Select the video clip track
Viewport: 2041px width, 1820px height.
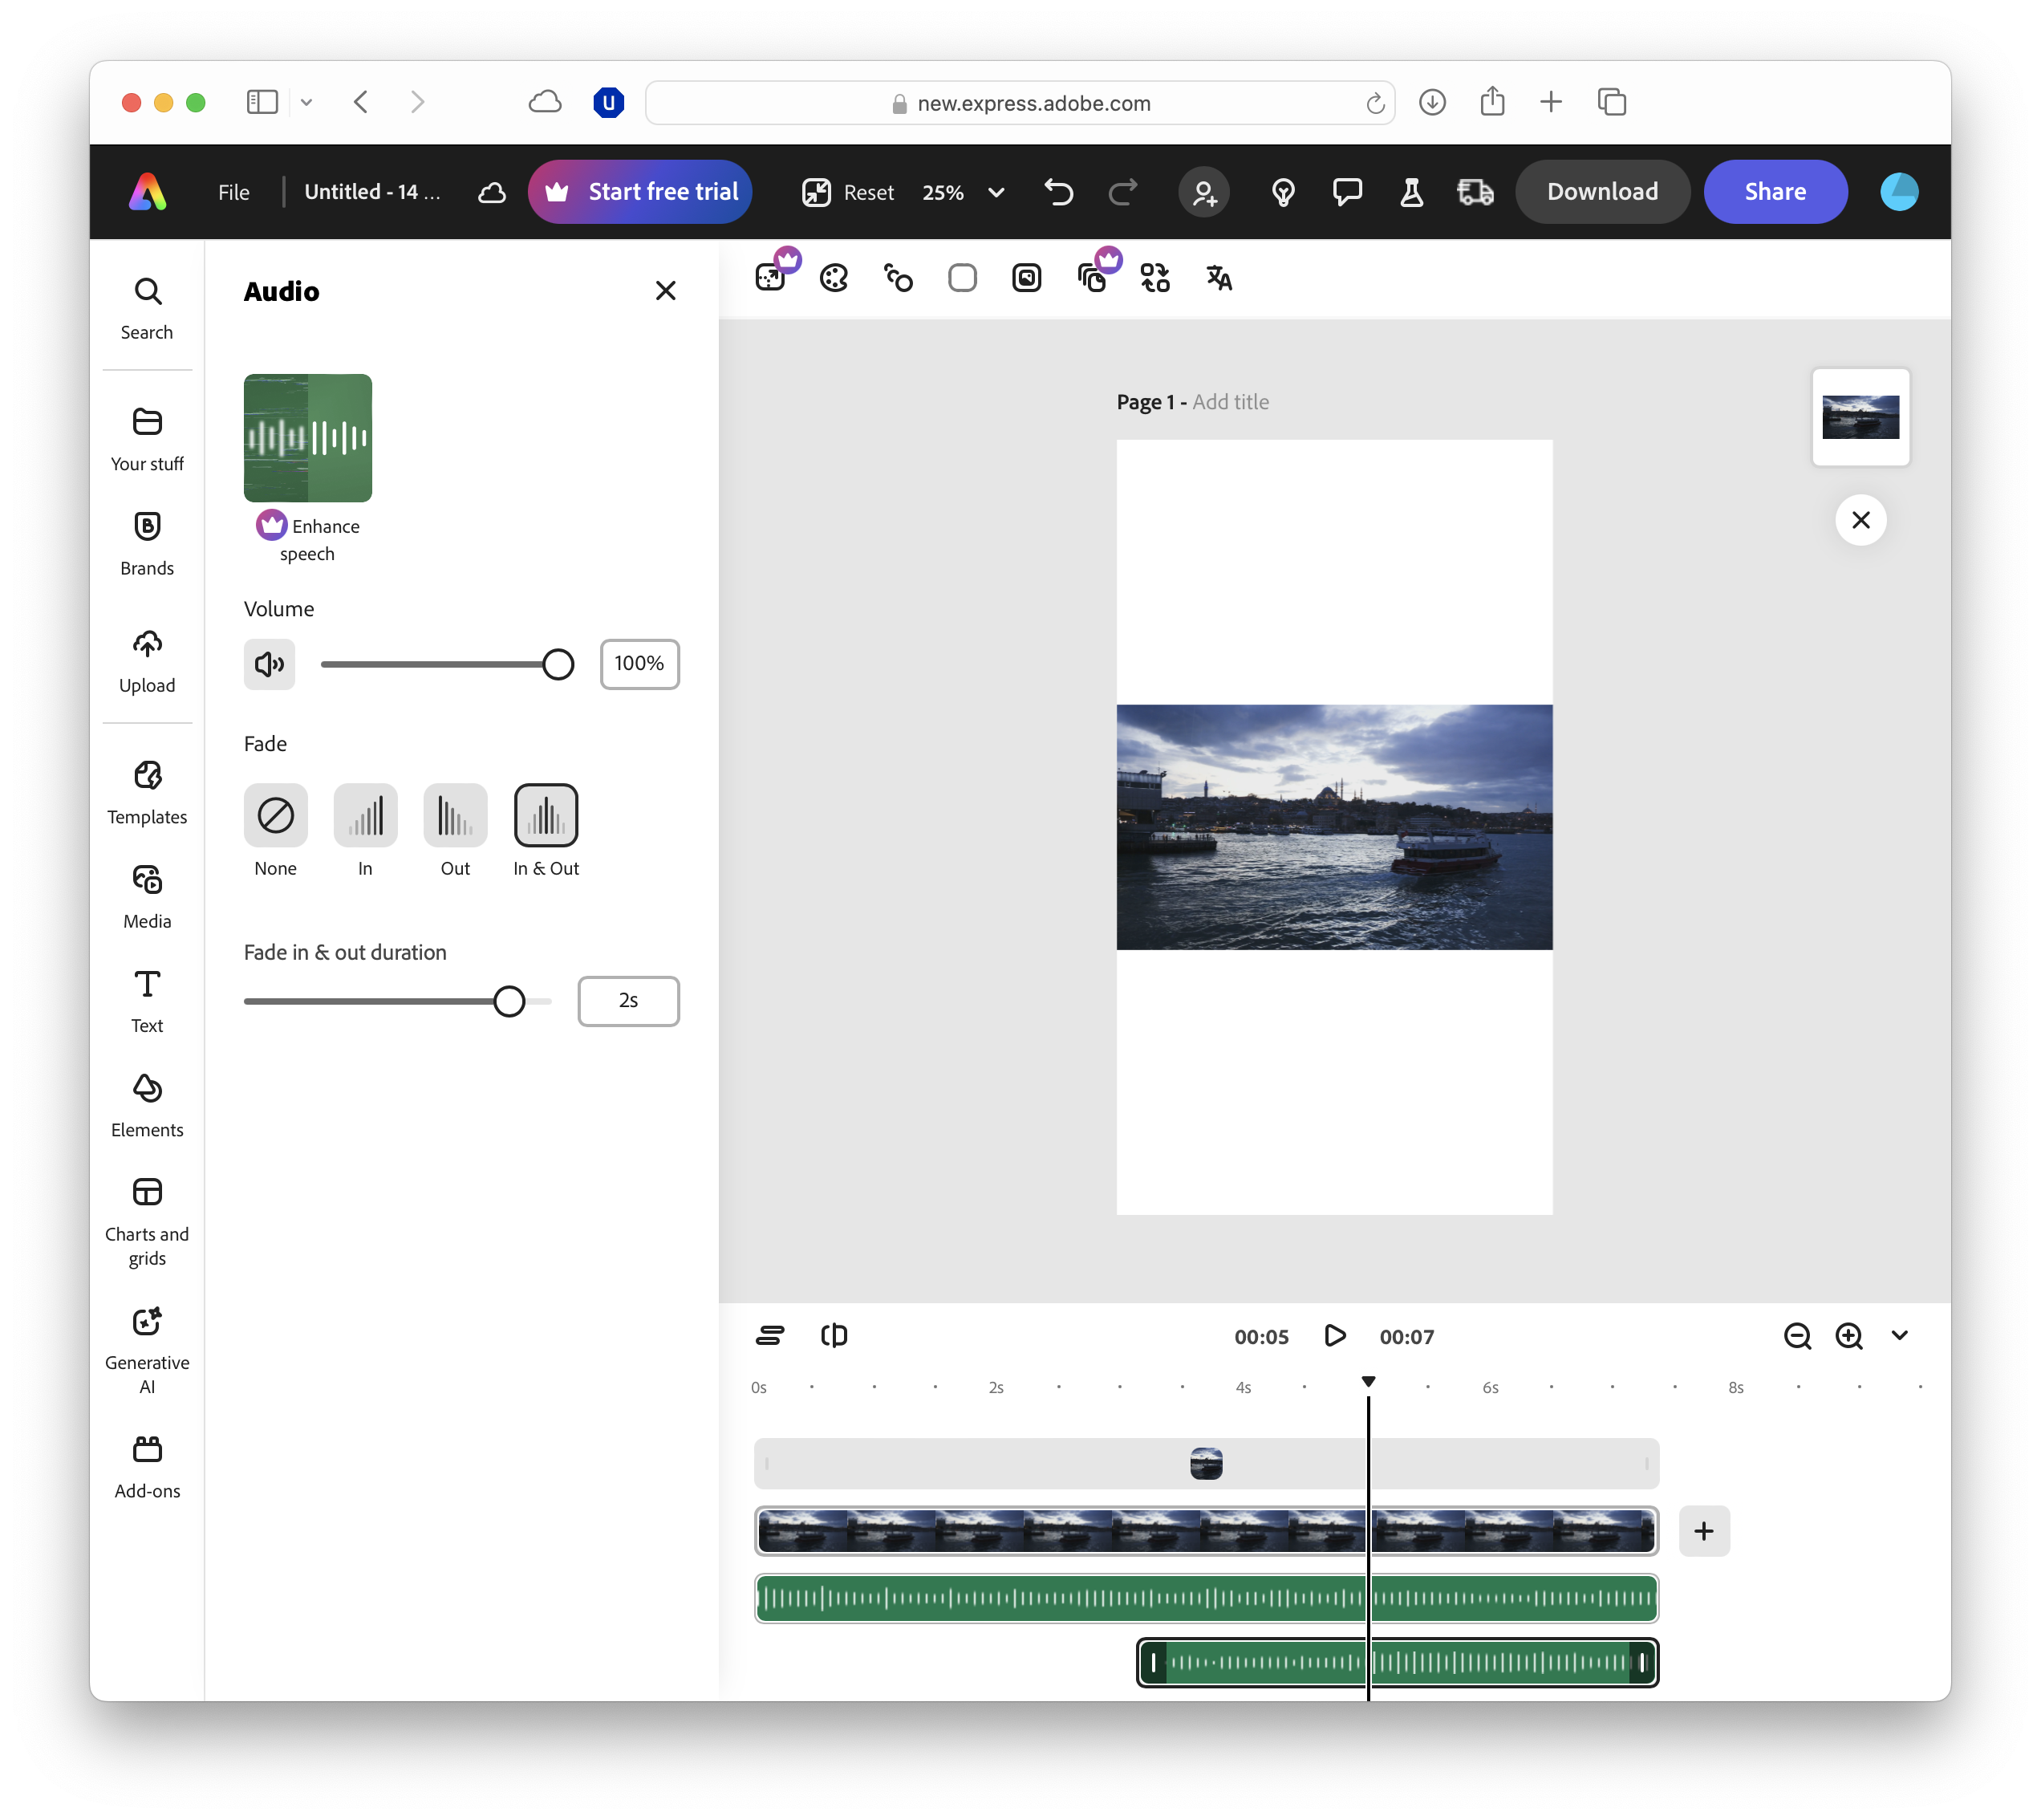[1205, 1530]
